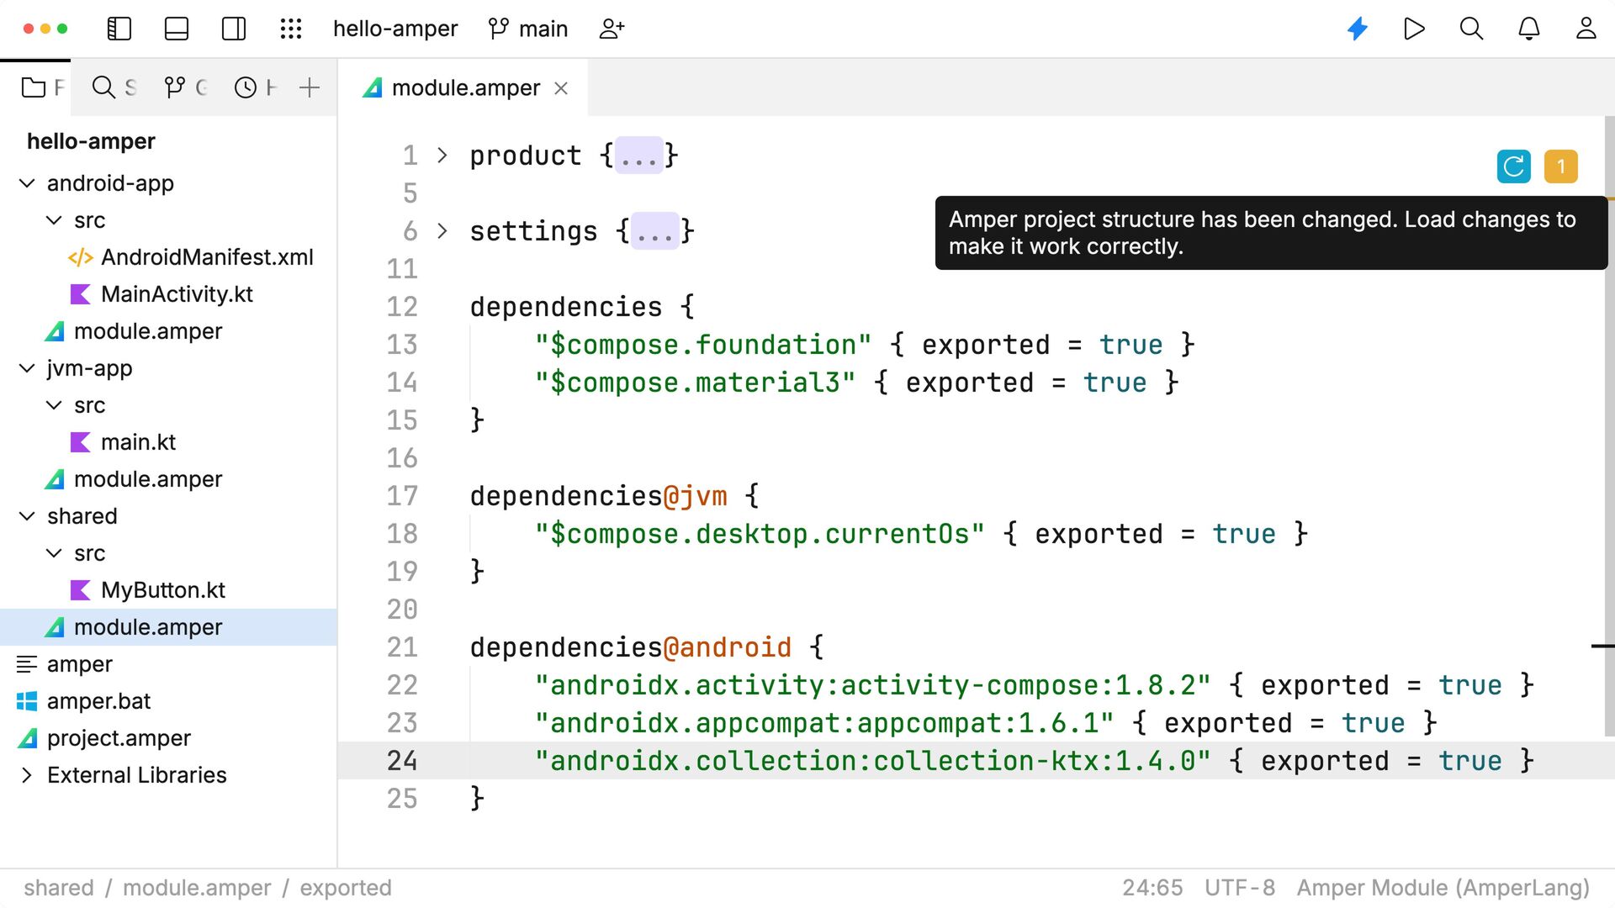The width and height of the screenshot is (1615, 908).
Task: Collapse the jvm-app folder
Action: coord(27,368)
